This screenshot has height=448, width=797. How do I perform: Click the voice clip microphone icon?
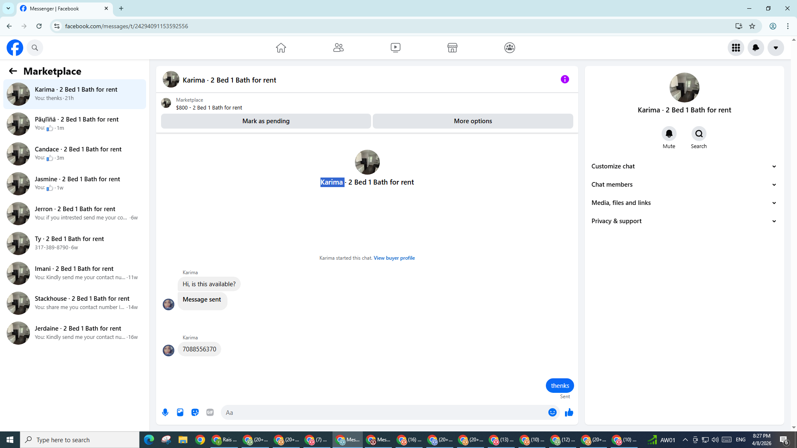click(165, 412)
